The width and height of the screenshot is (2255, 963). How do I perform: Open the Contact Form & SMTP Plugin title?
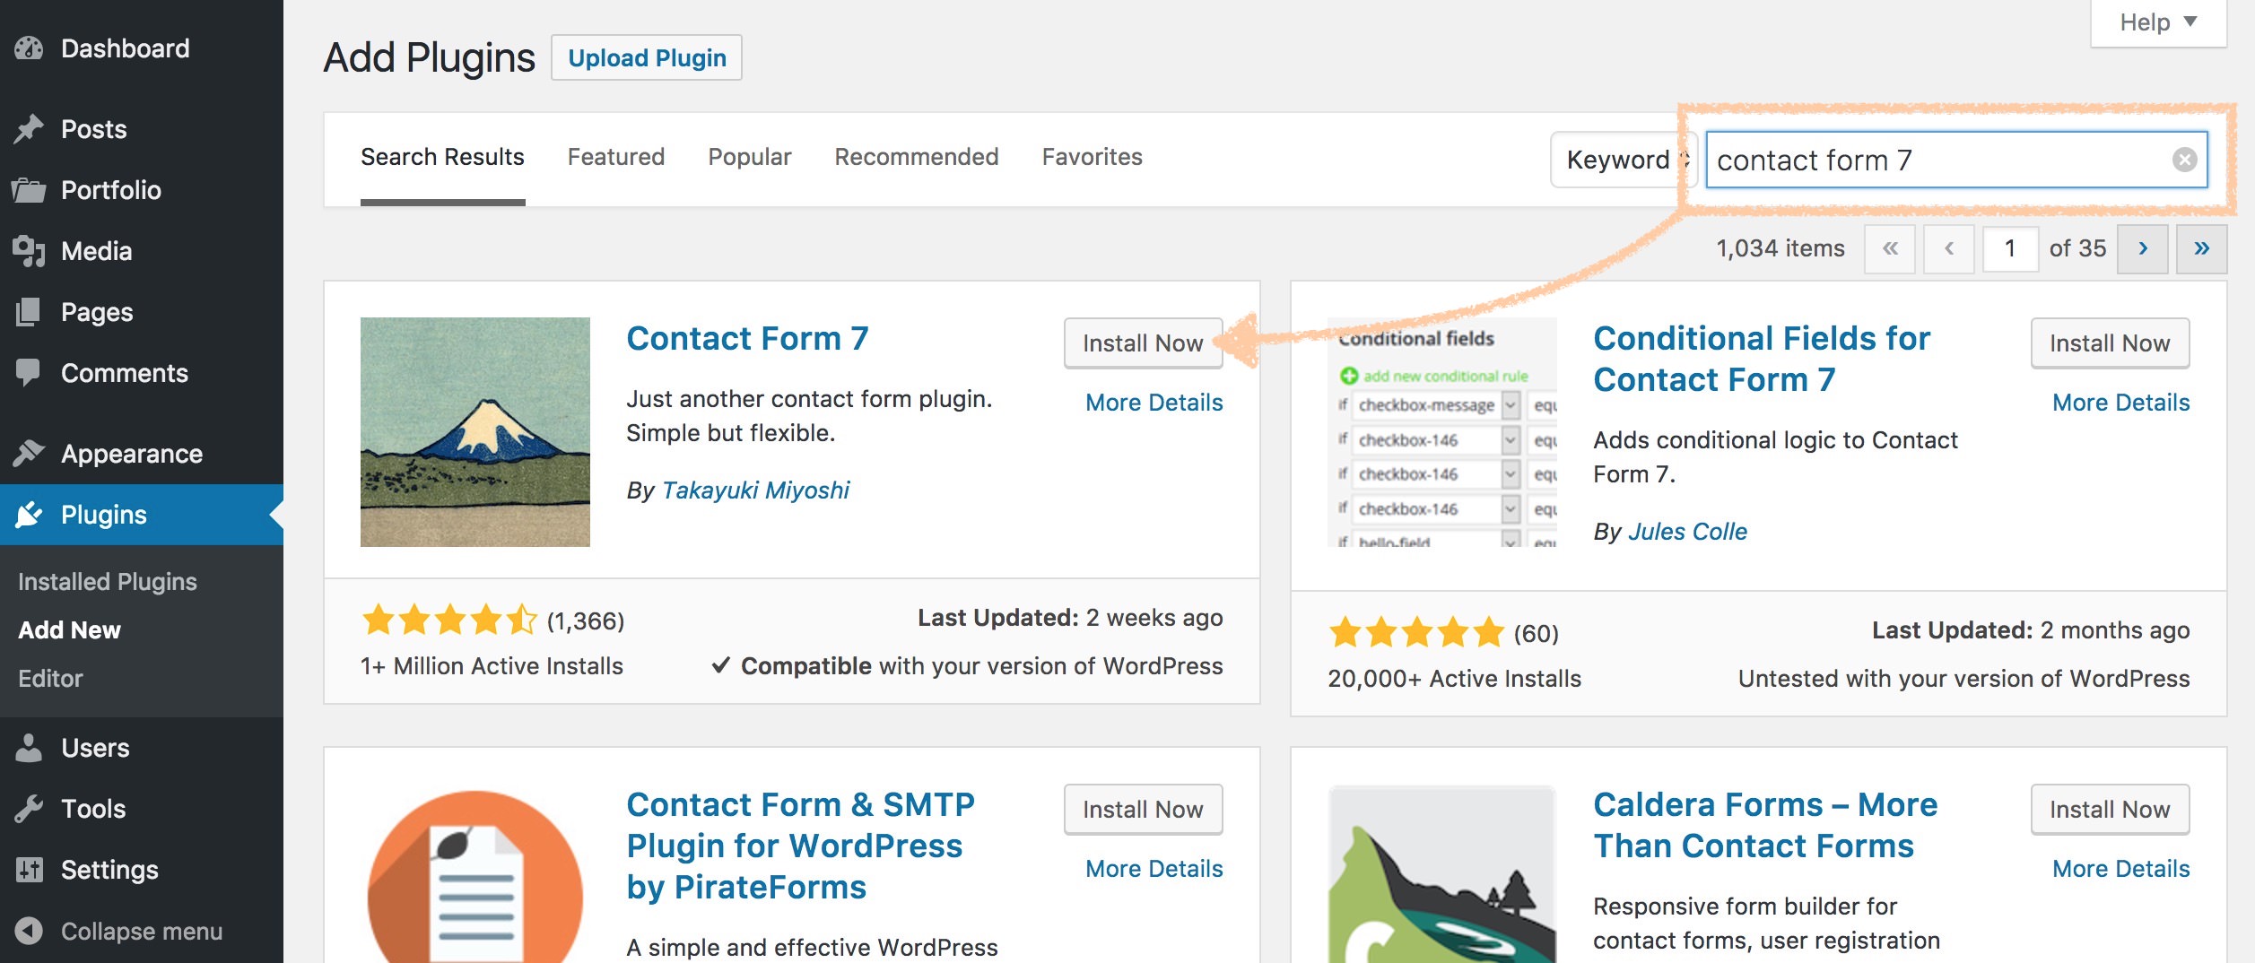(800, 846)
